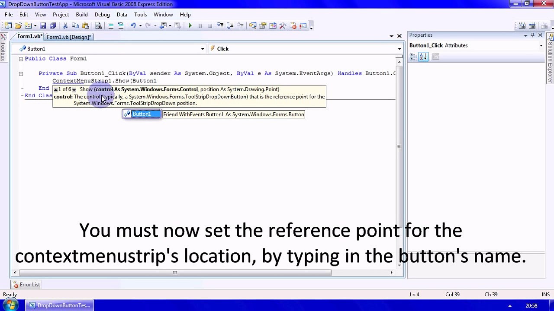Open the Navigate Backward dropdown arrow
Image resolution: width=554 pixels, height=311 pixels.
pos(170,25)
